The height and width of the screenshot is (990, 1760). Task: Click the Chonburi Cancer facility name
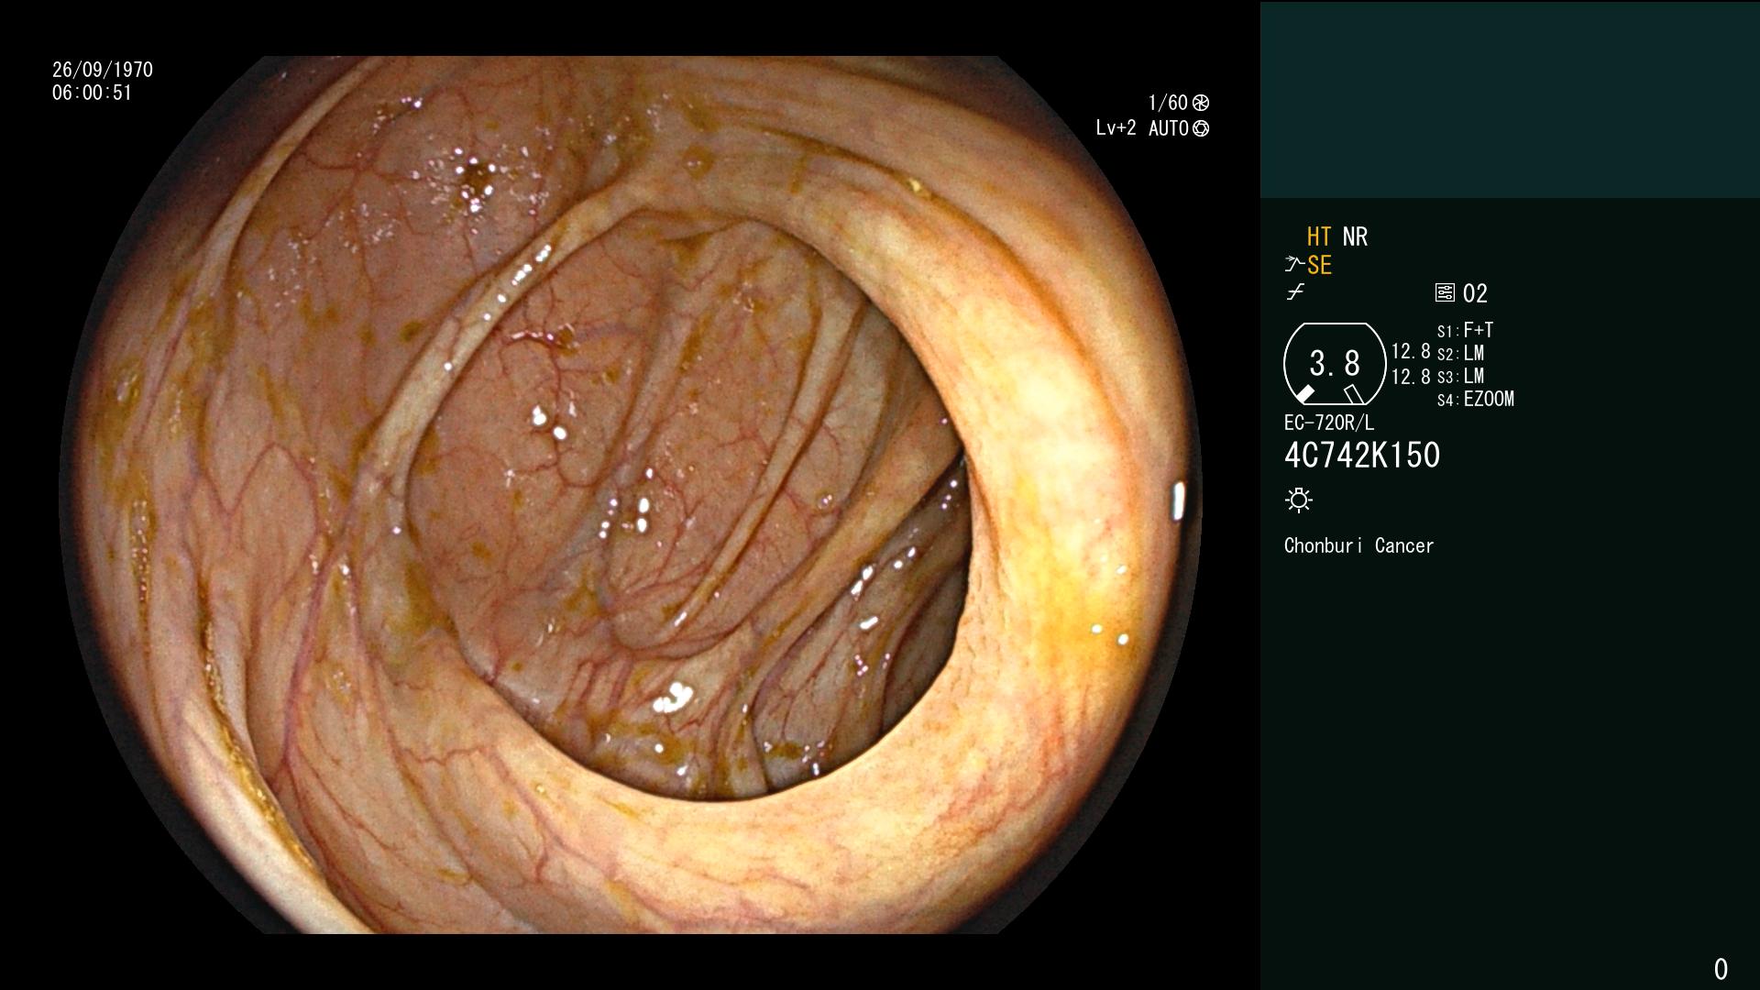pos(1358,546)
